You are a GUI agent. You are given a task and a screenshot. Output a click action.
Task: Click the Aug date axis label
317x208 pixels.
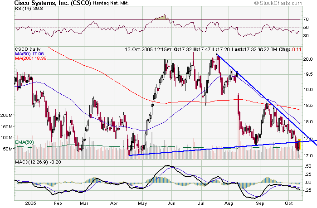point(229,203)
